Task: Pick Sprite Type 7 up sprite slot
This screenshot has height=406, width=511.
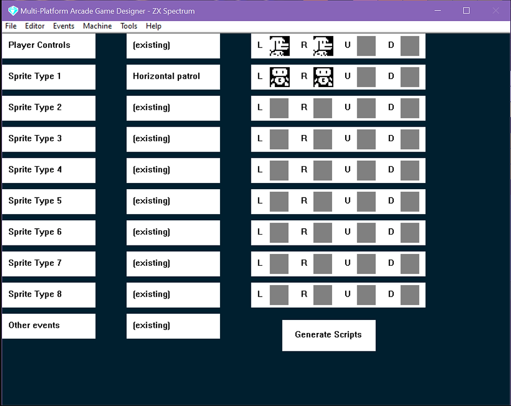Action: point(366,264)
